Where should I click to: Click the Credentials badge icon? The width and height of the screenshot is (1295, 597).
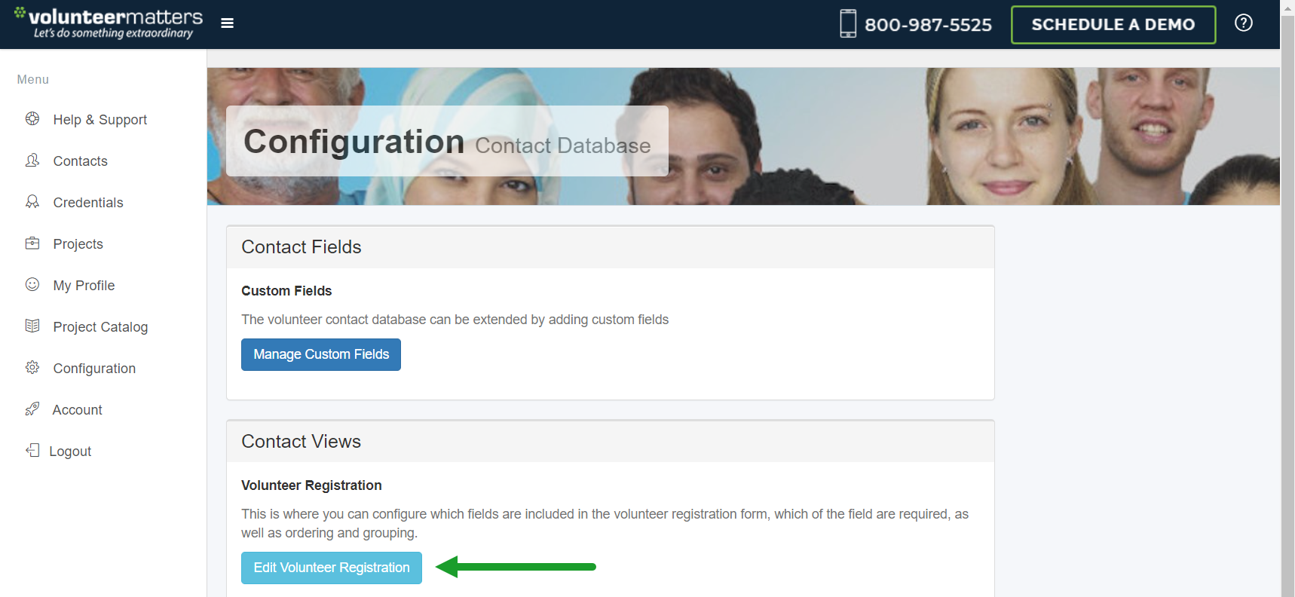(x=32, y=201)
